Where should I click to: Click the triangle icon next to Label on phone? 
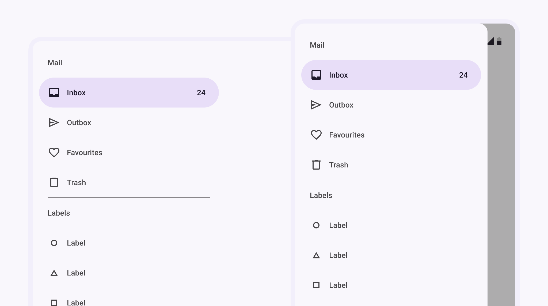316,255
